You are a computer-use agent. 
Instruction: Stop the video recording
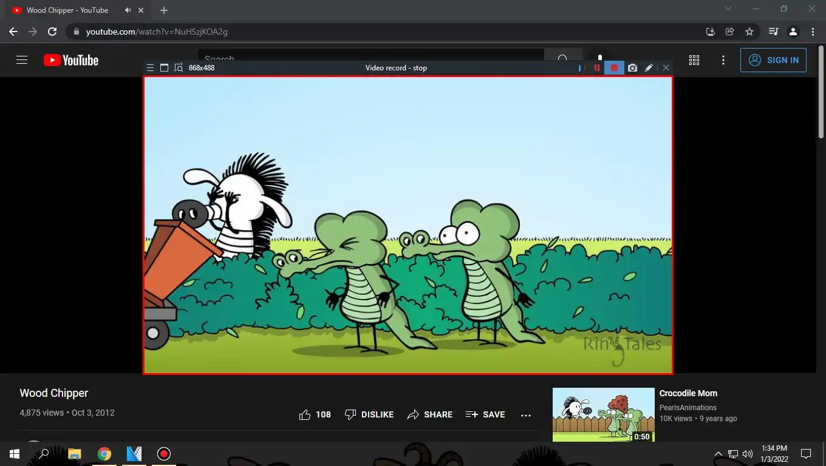pyautogui.click(x=614, y=68)
